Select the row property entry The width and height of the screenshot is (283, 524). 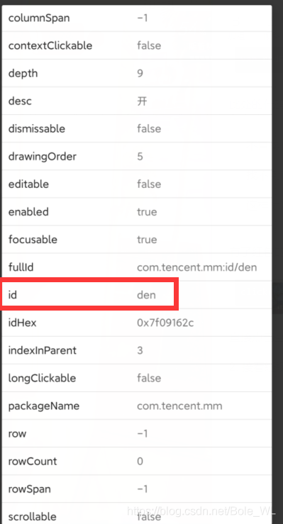pyautogui.click(x=137, y=434)
